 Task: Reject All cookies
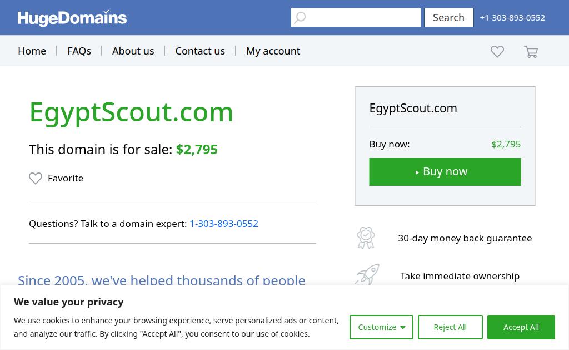(x=450, y=327)
